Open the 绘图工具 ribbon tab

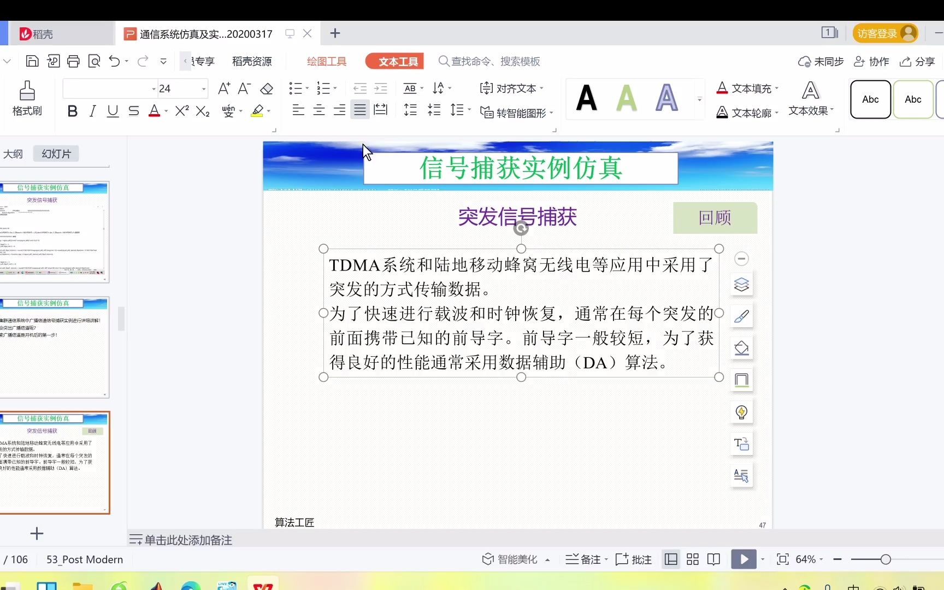[327, 61]
